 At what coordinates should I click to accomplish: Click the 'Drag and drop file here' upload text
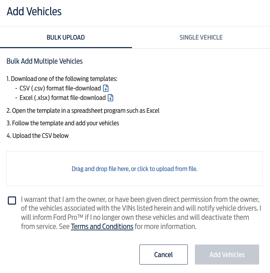pos(135,169)
